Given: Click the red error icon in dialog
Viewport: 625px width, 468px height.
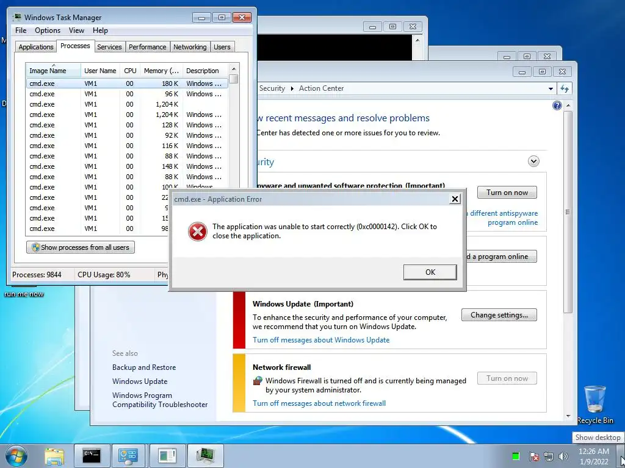Looking at the screenshot, I should coord(198,231).
